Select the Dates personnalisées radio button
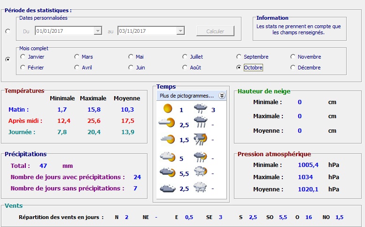 [x=8, y=31]
